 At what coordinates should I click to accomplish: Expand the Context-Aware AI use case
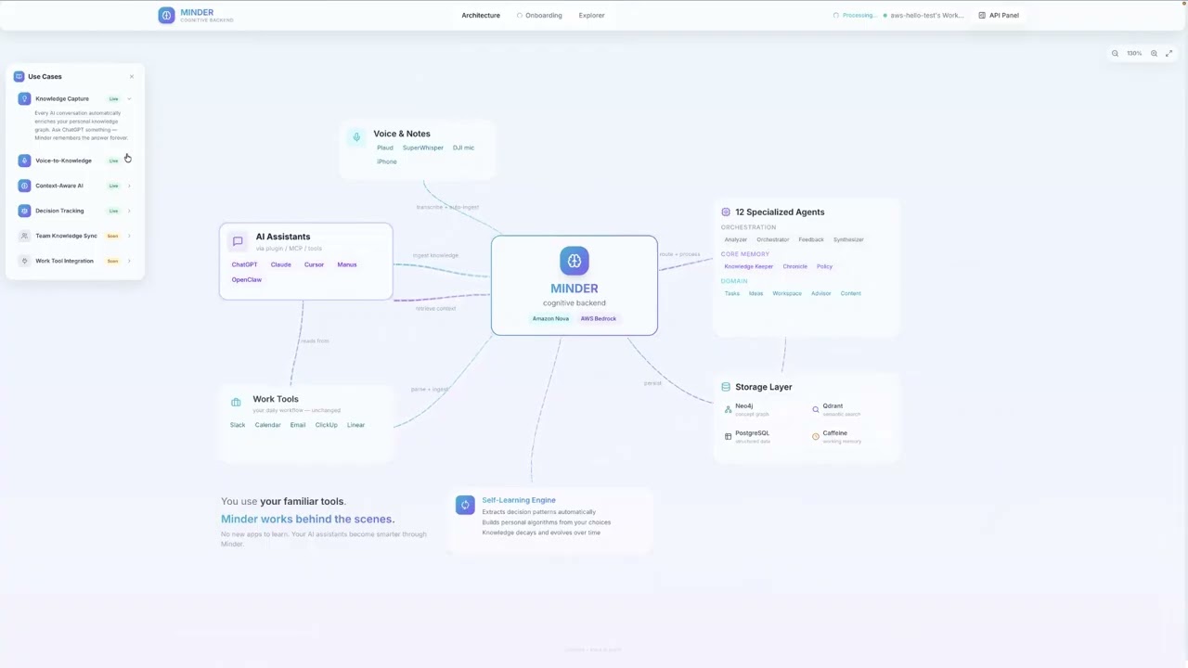tap(129, 186)
